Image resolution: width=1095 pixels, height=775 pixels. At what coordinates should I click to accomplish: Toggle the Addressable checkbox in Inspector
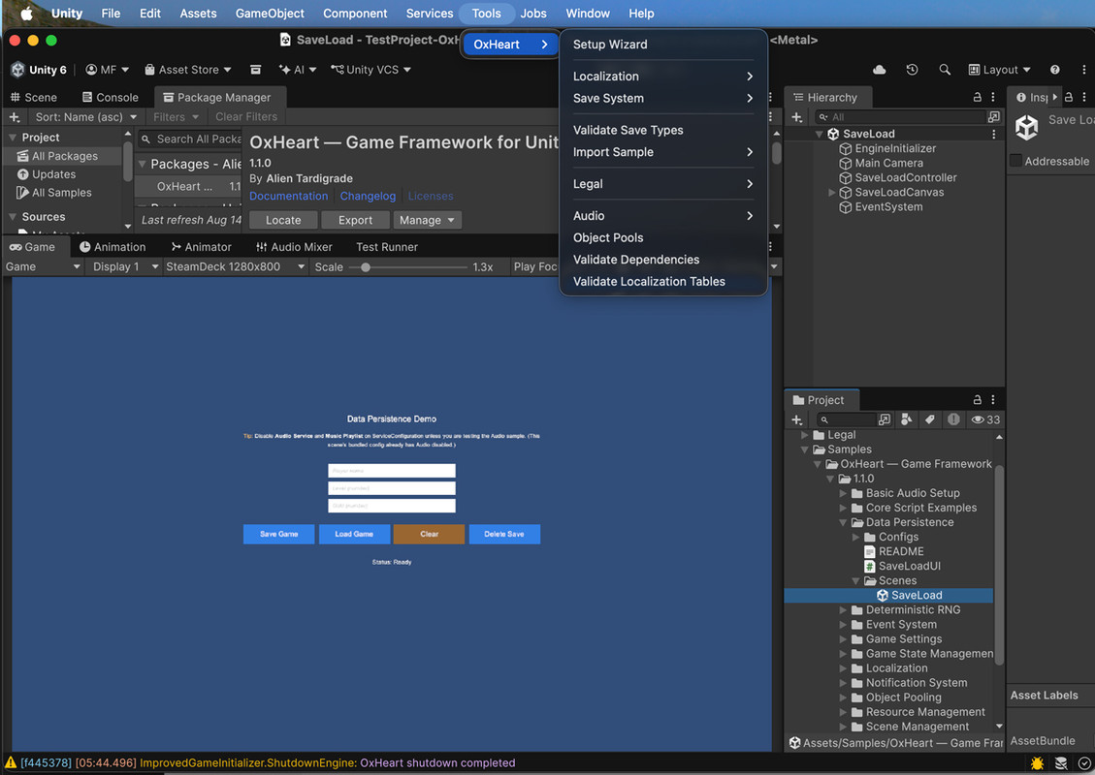coord(1016,161)
